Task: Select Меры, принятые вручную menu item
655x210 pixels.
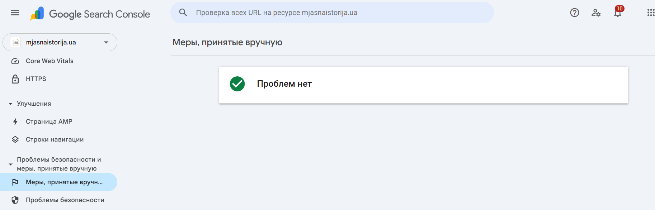Action: [64, 182]
